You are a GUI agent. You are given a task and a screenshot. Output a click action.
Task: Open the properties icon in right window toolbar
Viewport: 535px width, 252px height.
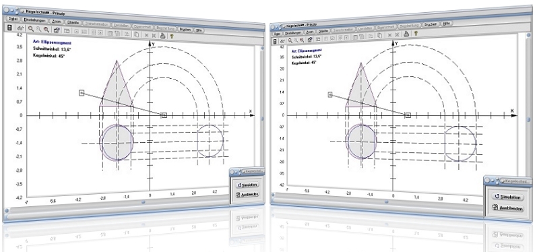pyautogui.click(x=310, y=39)
